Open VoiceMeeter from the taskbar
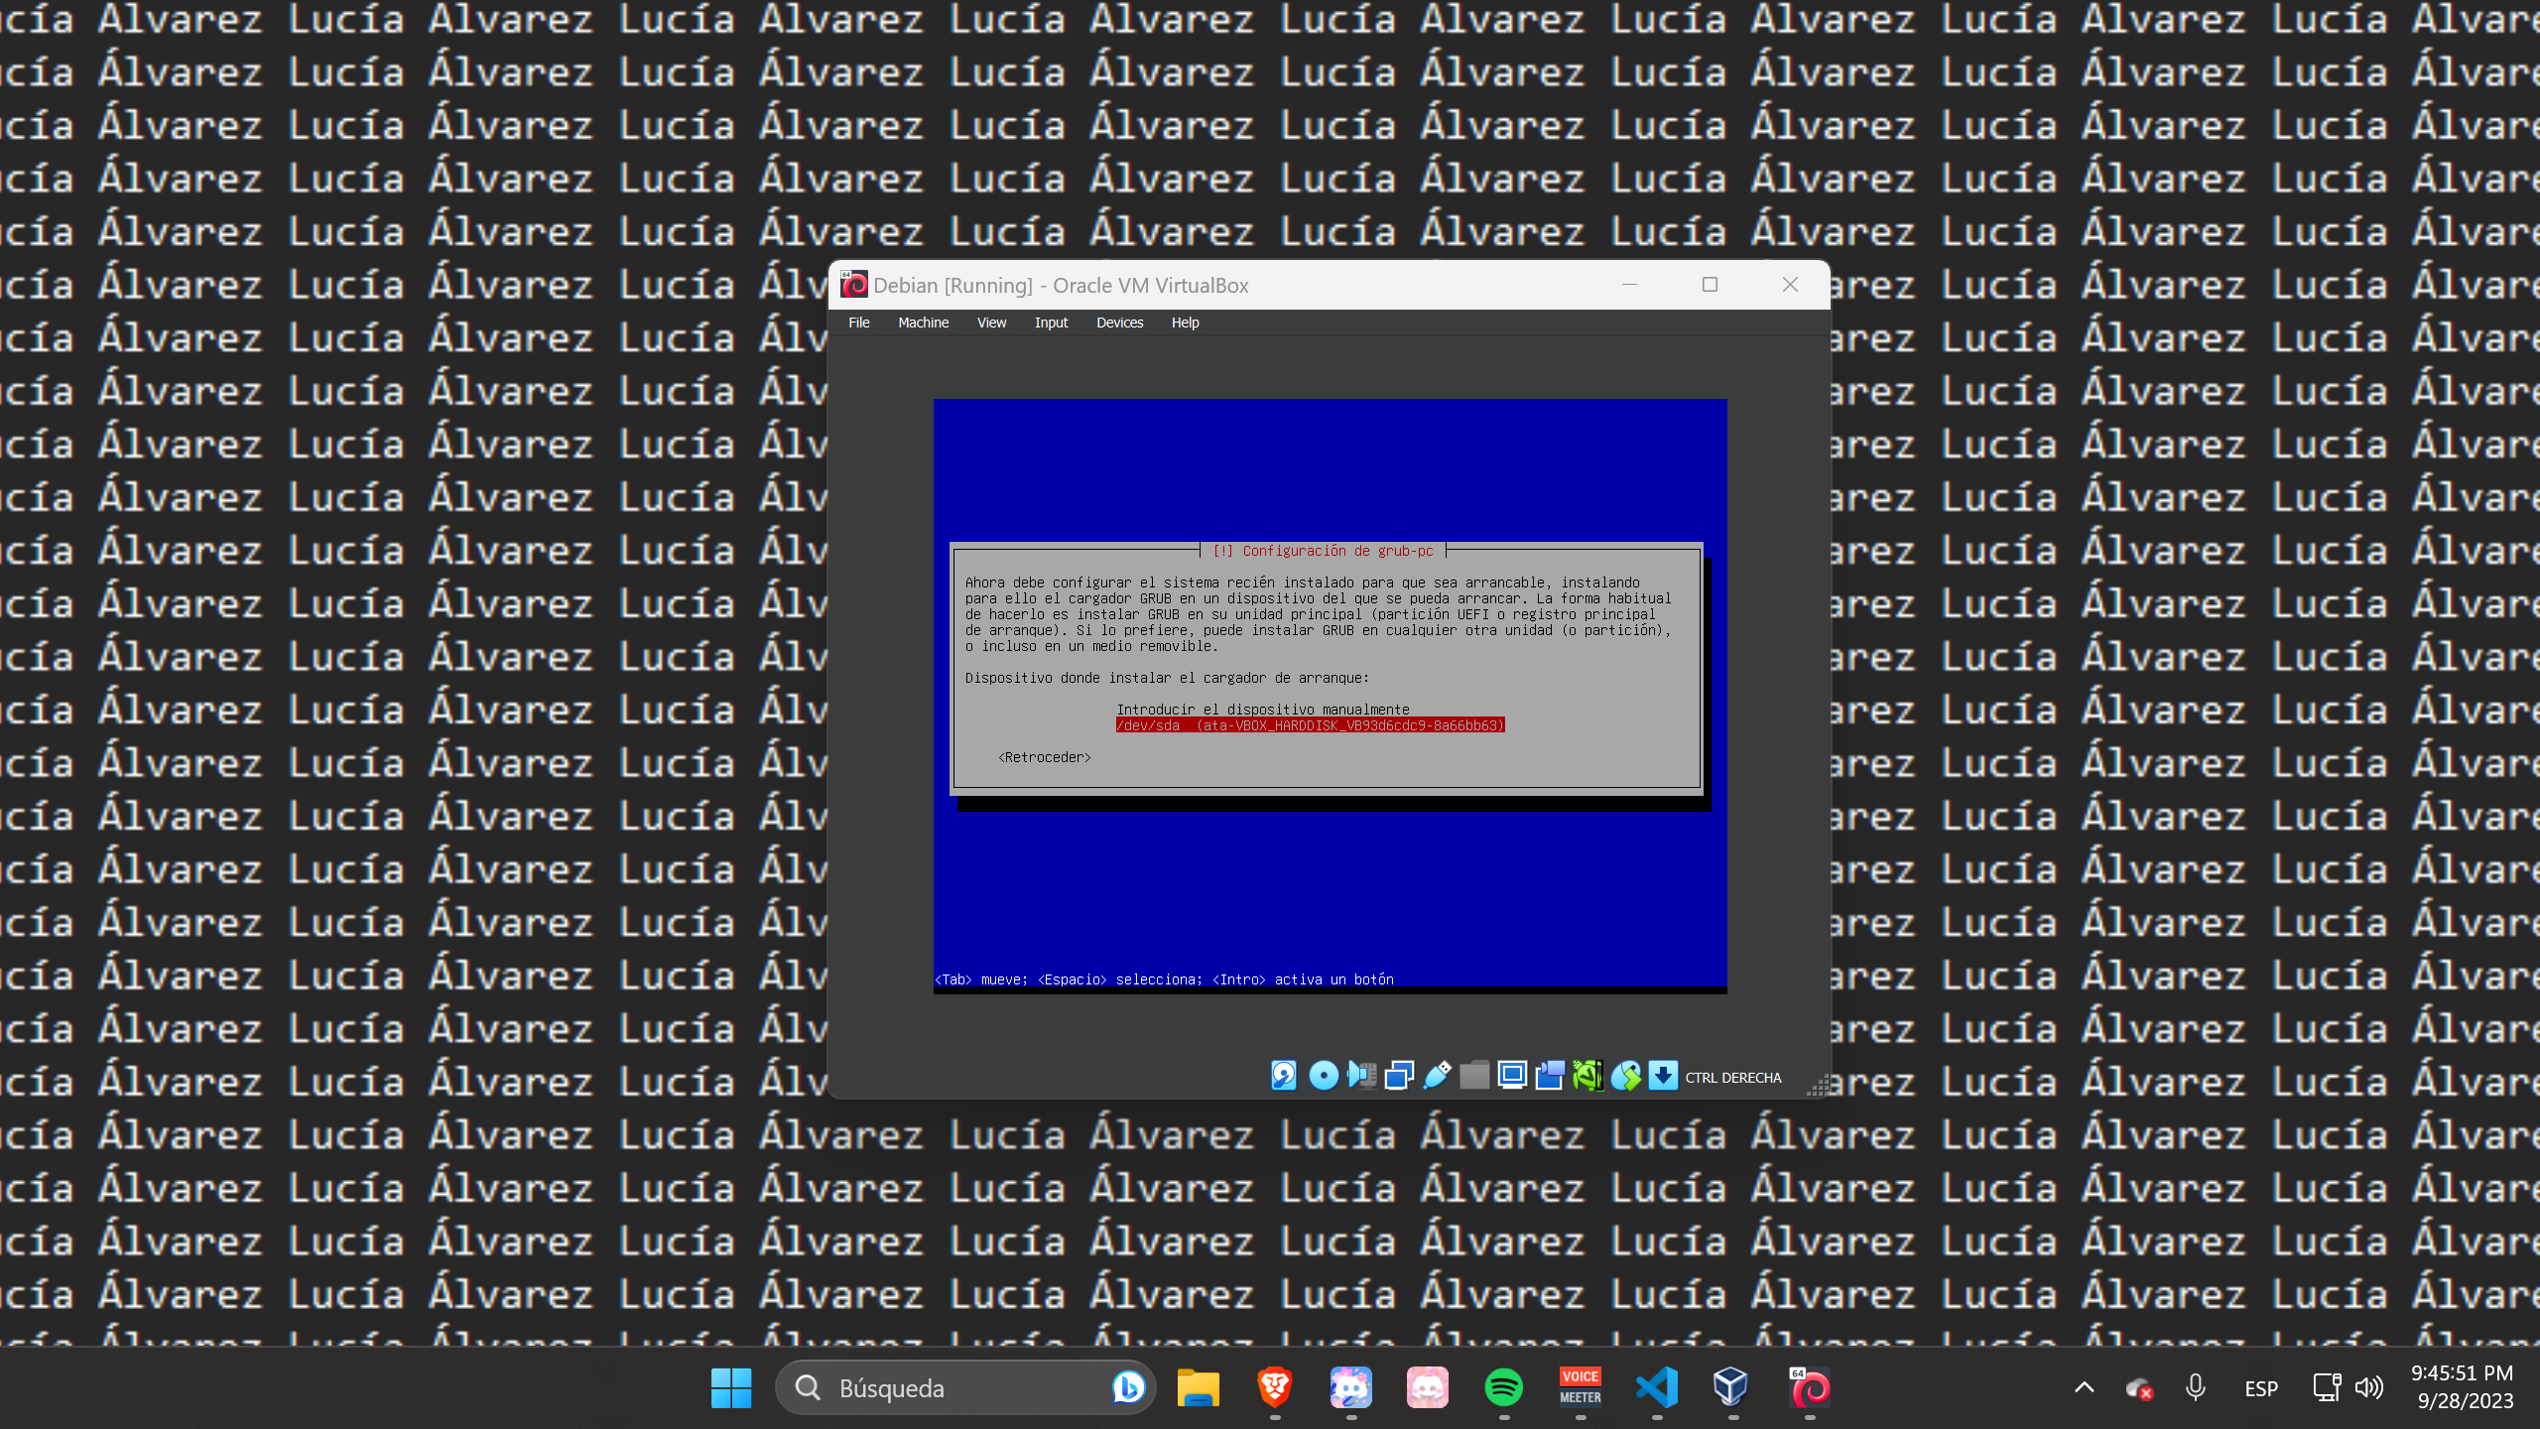 1581,1387
